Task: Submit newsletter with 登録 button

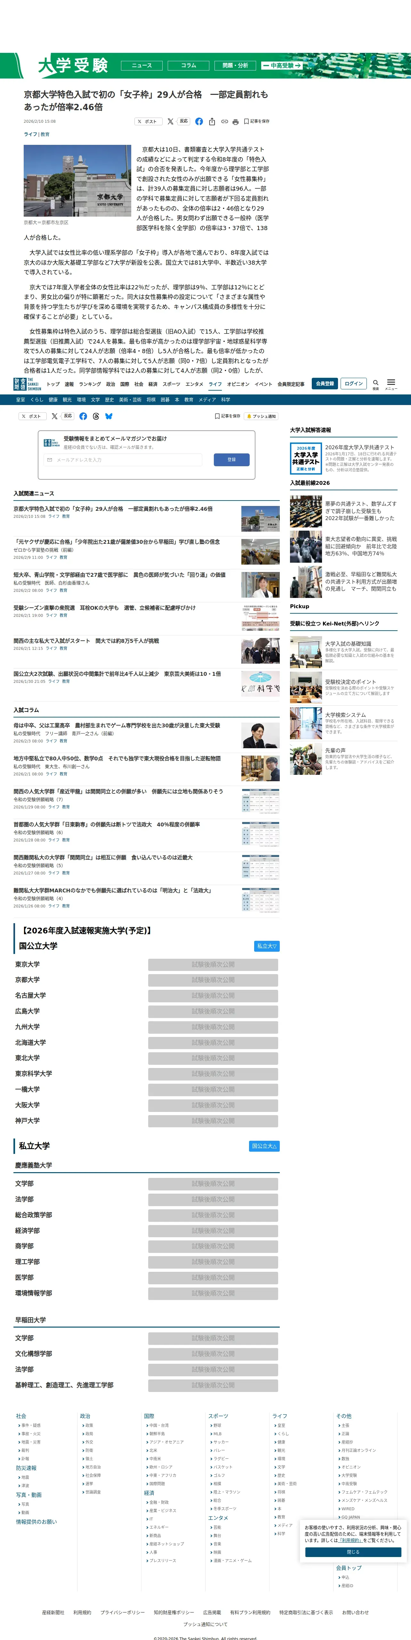Action: click(x=231, y=460)
